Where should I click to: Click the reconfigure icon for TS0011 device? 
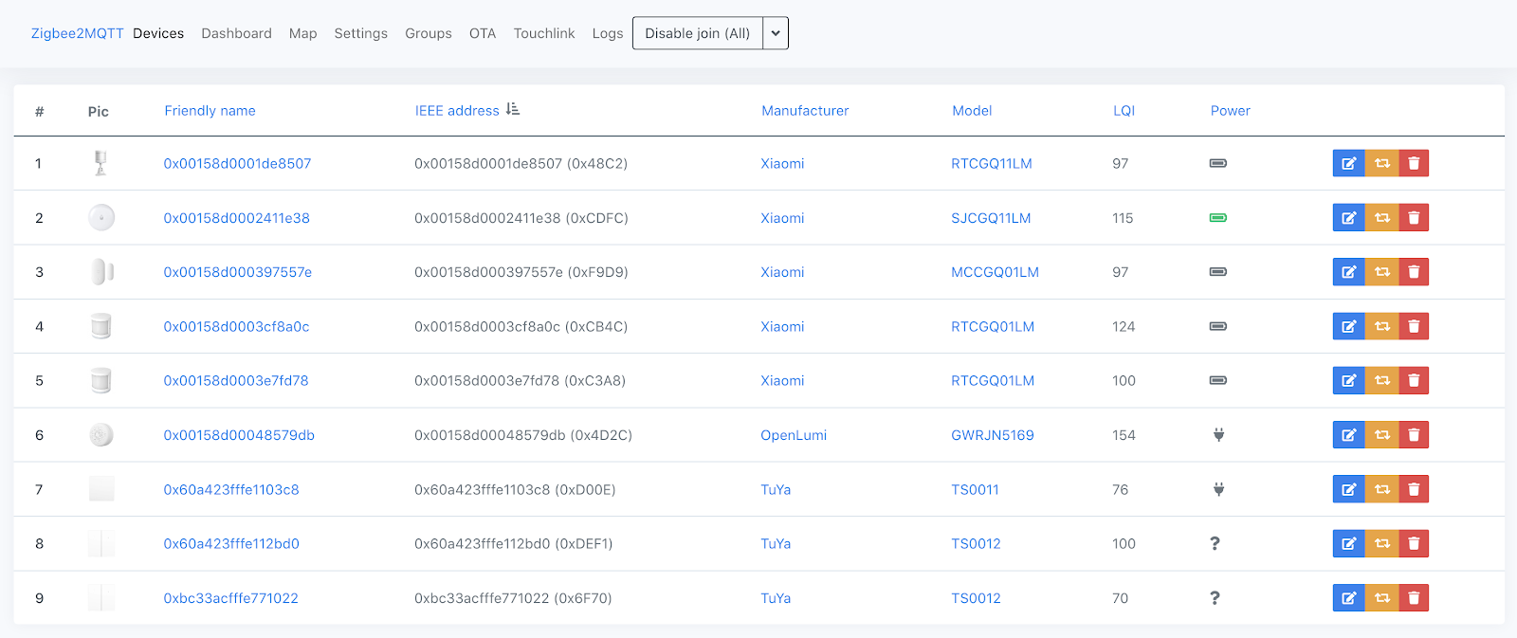pos(1381,489)
